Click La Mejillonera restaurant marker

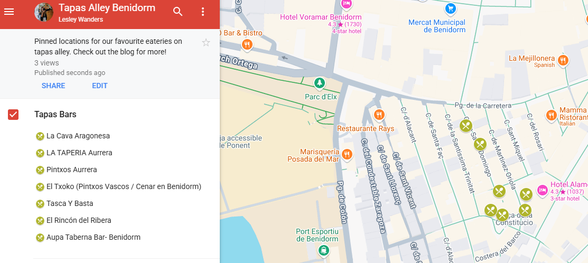(563, 60)
